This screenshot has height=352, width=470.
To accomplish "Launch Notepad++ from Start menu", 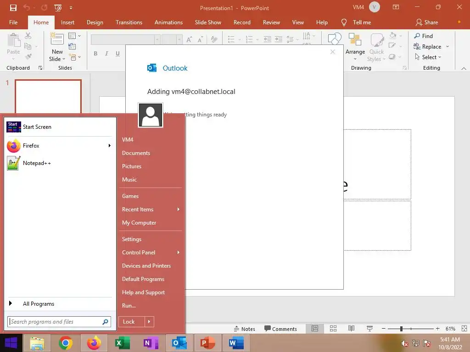I will 60,163.
